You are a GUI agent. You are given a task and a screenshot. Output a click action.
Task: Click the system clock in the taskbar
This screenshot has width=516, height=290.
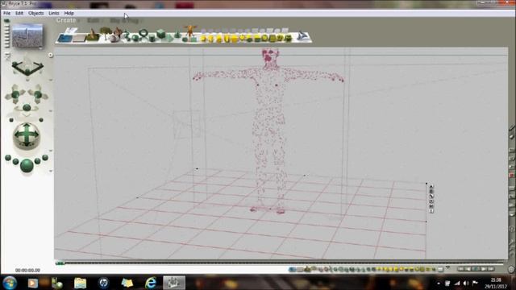click(x=496, y=283)
